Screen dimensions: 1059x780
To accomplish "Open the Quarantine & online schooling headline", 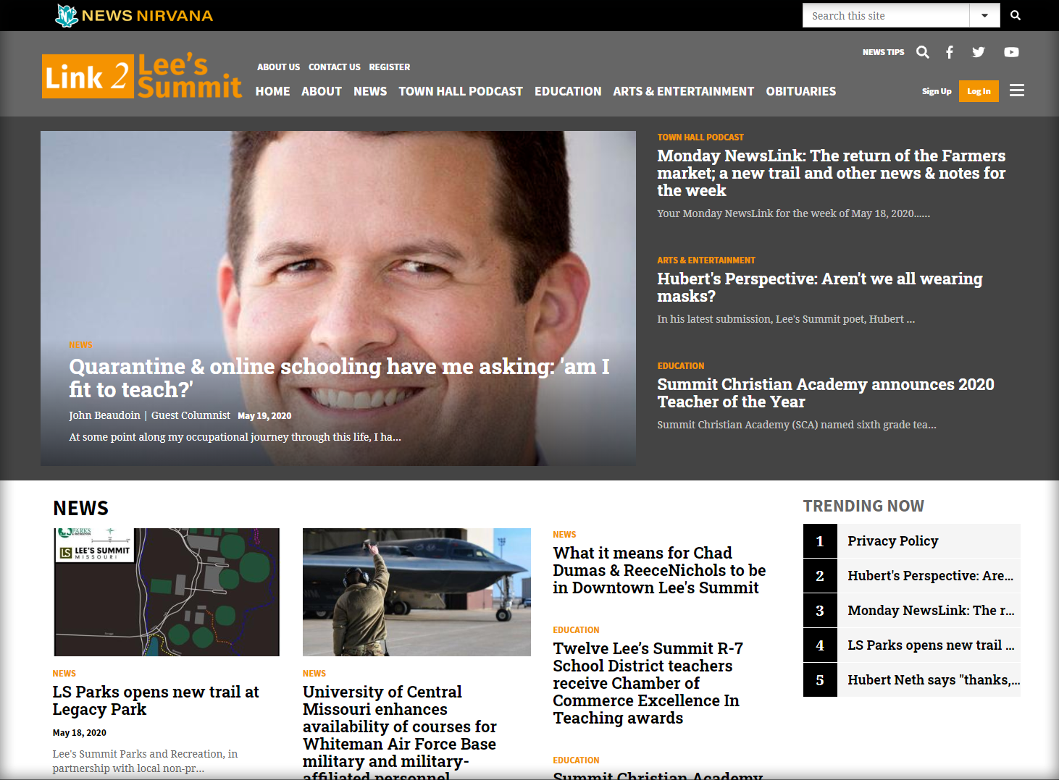I will (x=339, y=378).
